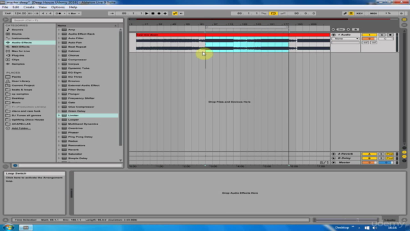The height and width of the screenshot is (231, 410).
Task: Click Arrangement view selector icon
Action: coord(404,20)
